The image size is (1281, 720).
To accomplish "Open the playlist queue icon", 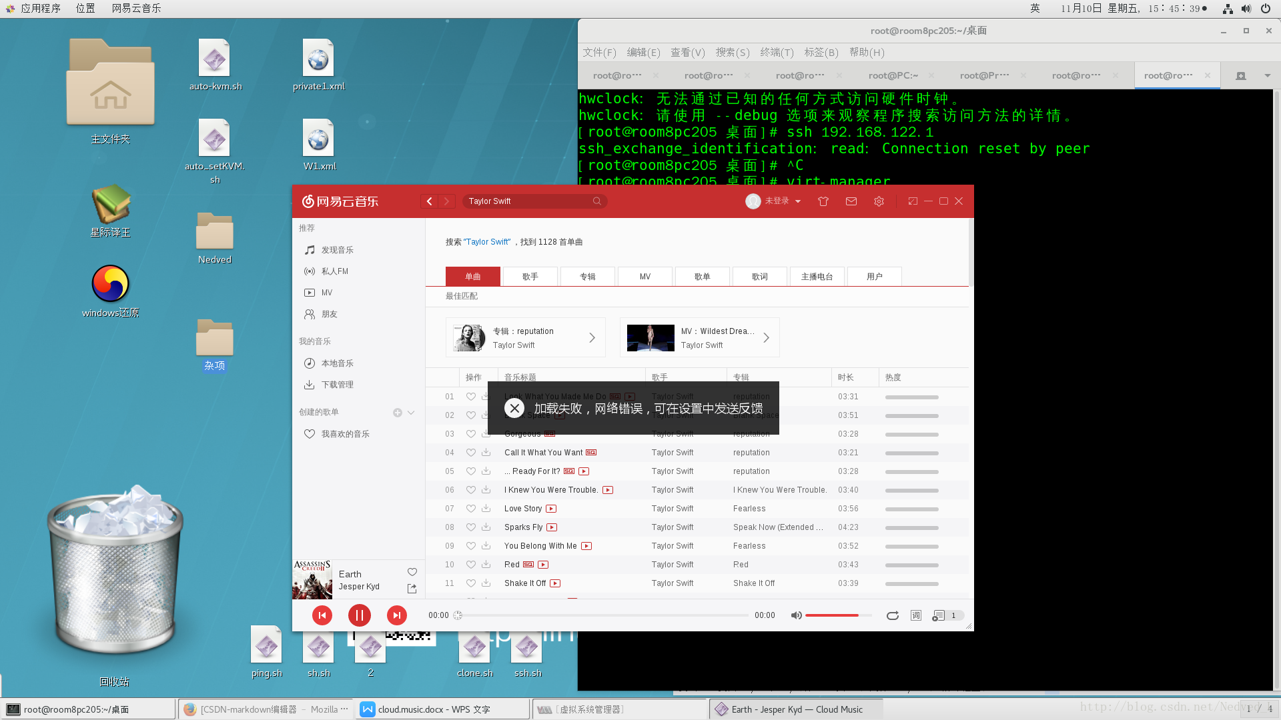I will (x=939, y=615).
